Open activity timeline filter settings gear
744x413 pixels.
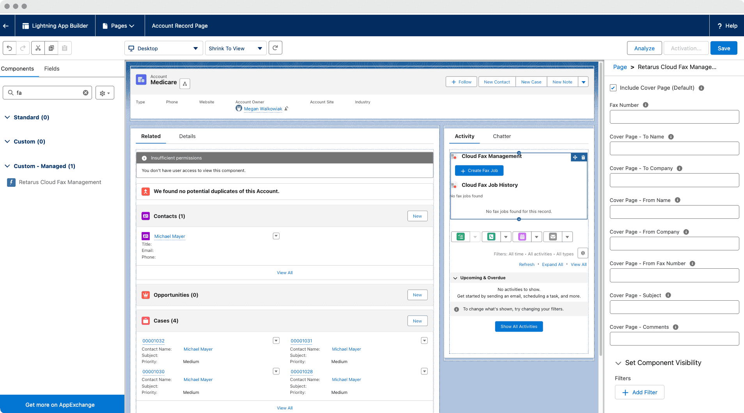(x=583, y=253)
